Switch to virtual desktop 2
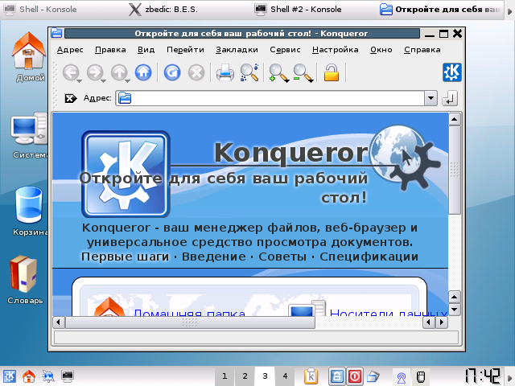 point(245,376)
